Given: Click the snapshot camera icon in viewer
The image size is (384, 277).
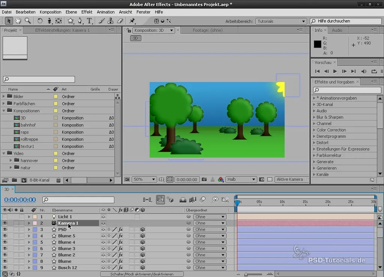Looking at the screenshot, I should coord(204,180).
